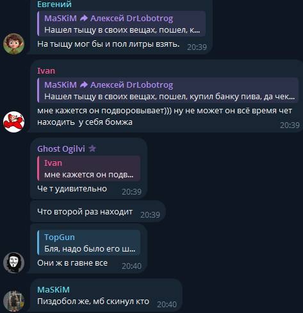Click forward arrow icon in Ivan's quoted reply

pos(84,85)
